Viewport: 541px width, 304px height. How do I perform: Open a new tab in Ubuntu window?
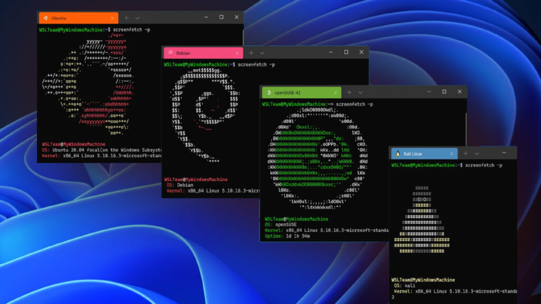(126, 18)
